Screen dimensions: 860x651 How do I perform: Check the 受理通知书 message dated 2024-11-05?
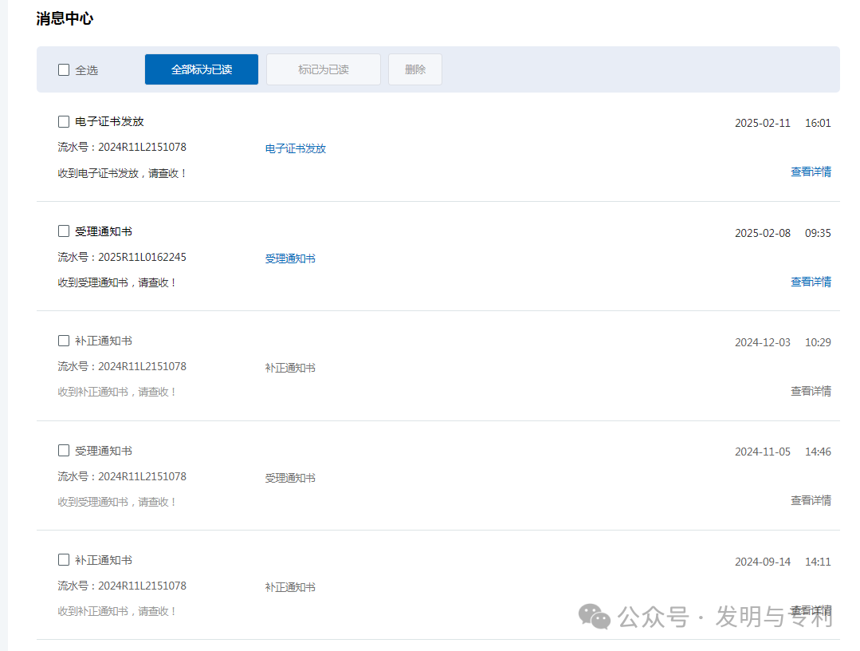(x=63, y=450)
